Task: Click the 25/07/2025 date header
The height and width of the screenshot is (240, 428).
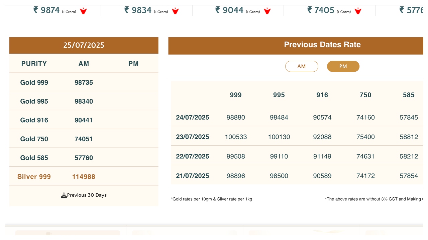Action: pos(84,45)
